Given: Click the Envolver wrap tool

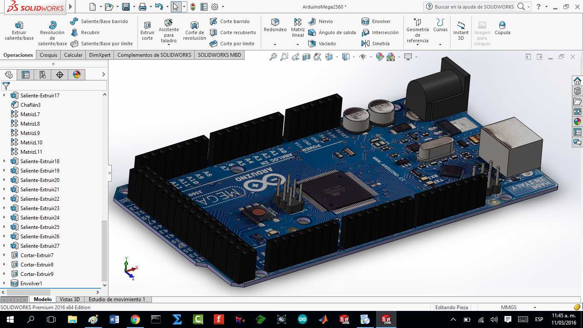Looking at the screenshot, I should [376, 21].
